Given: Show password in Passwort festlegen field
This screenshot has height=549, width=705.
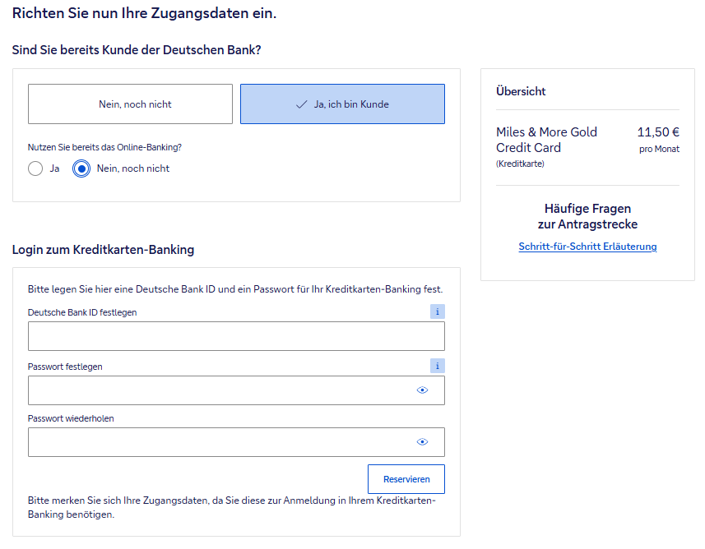Looking at the screenshot, I should click(422, 390).
